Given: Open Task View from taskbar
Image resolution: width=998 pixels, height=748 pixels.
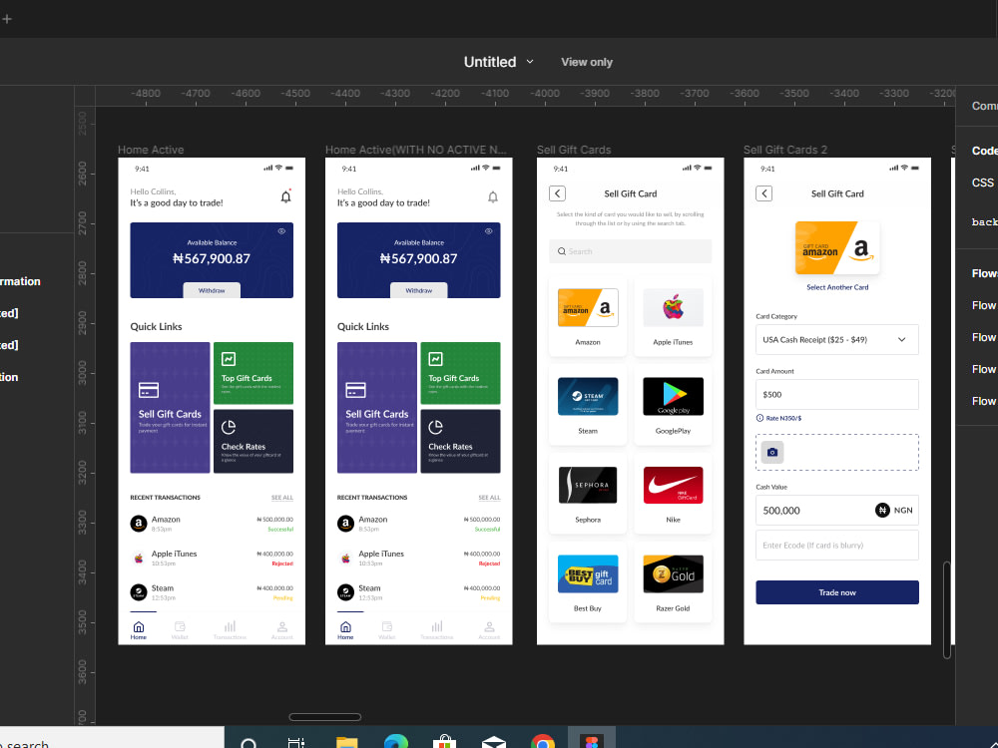Looking at the screenshot, I should pyautogui.click(x=296, y=743).
